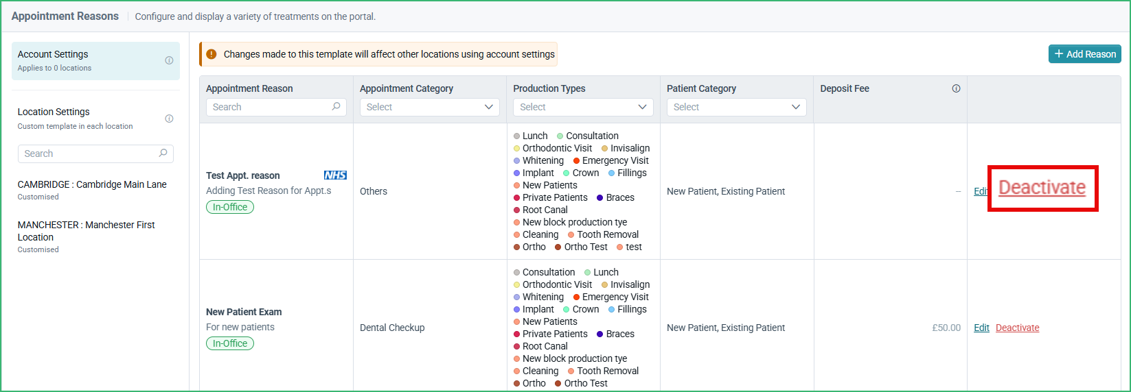Click the NHS badge on Test Appt. reason
The image size is (1131, 392).
click(335, 175)
